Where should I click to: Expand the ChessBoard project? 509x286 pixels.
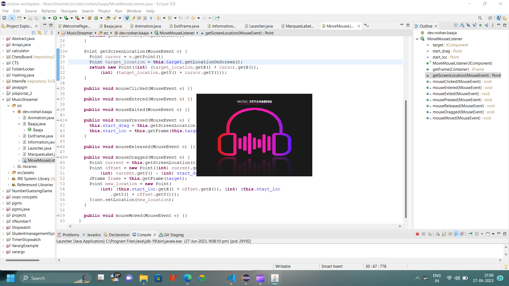[3, 57]
